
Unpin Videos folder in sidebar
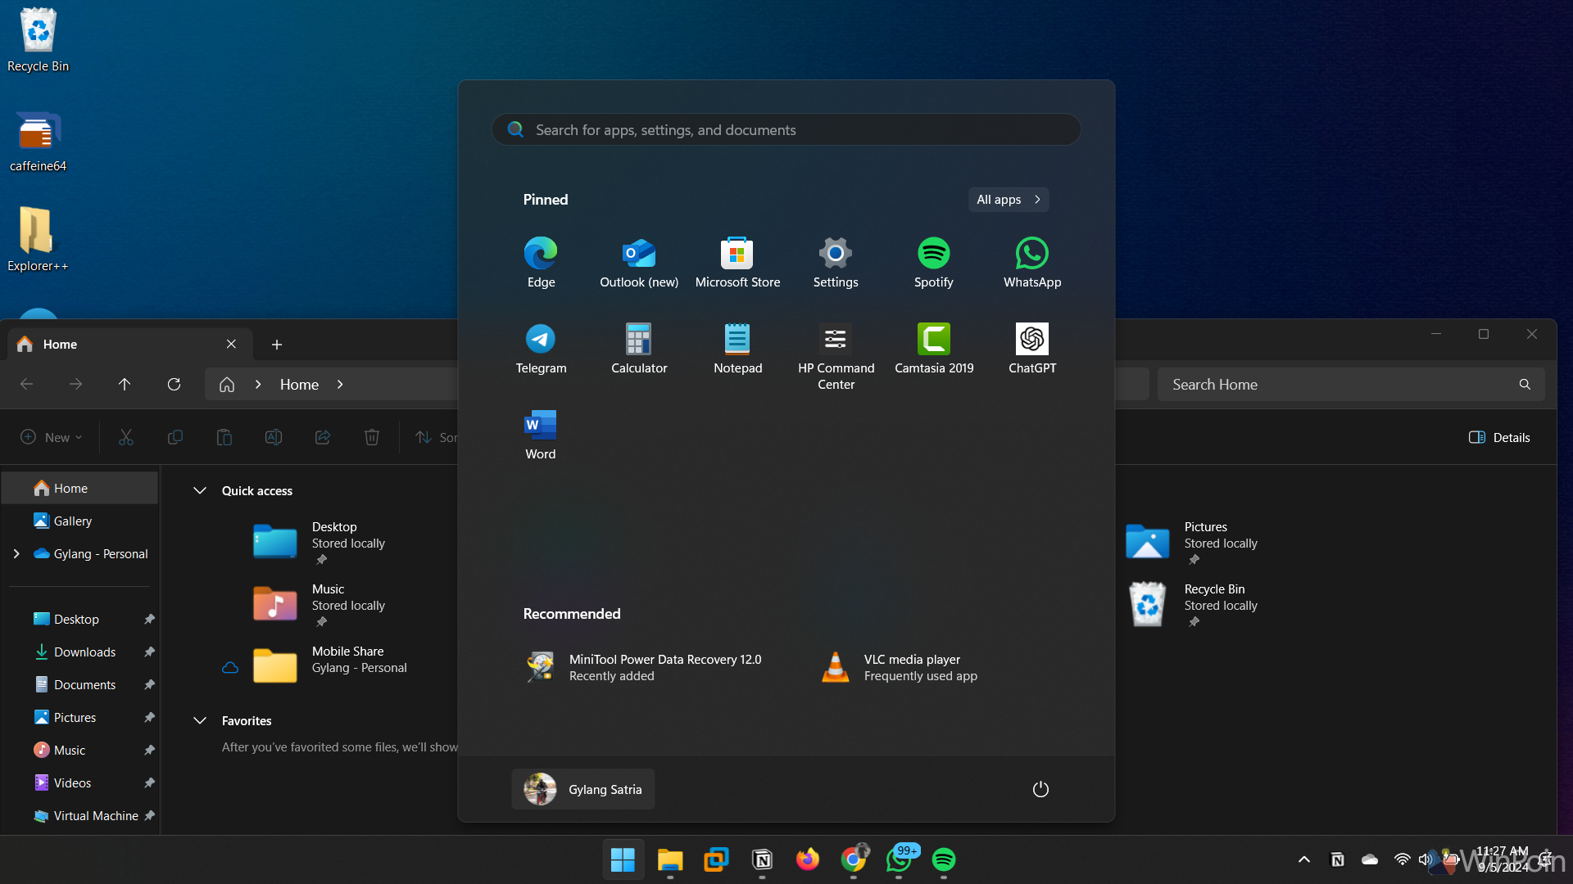coord(149,783)
